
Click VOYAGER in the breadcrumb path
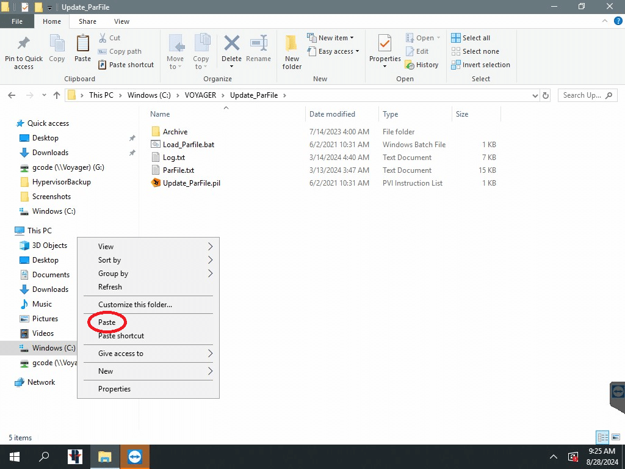(x=200, y=95)
